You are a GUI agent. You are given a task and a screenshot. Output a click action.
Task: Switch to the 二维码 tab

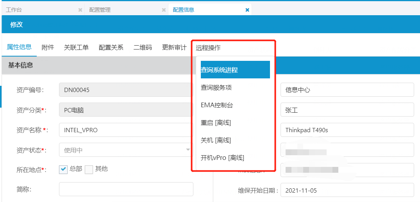click(x=143, y=48)
